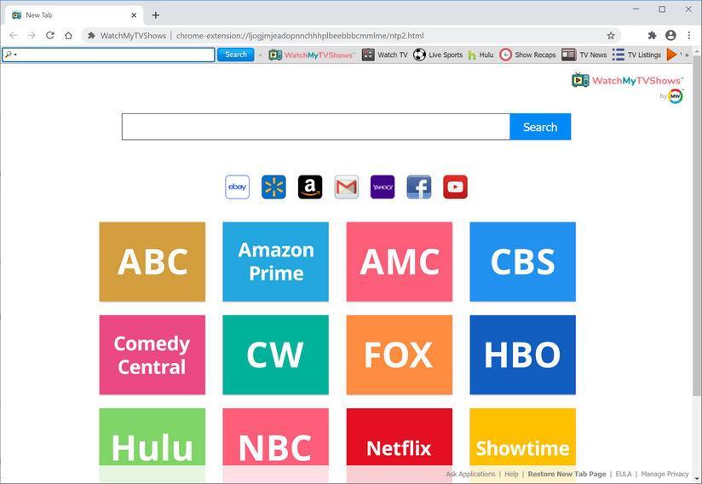The image size is (702, 484).
Task: Bookmark this page with the star icon
Action: [611, 36]
